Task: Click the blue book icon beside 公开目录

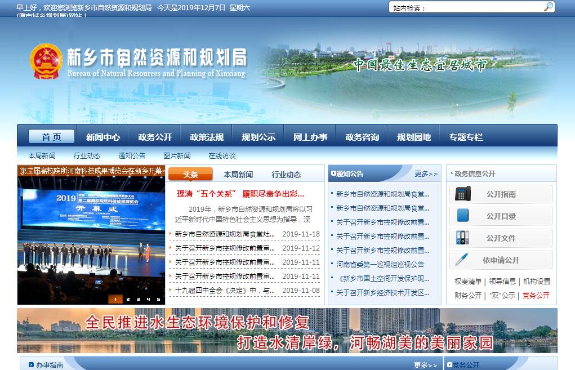Action: (463, 216)
